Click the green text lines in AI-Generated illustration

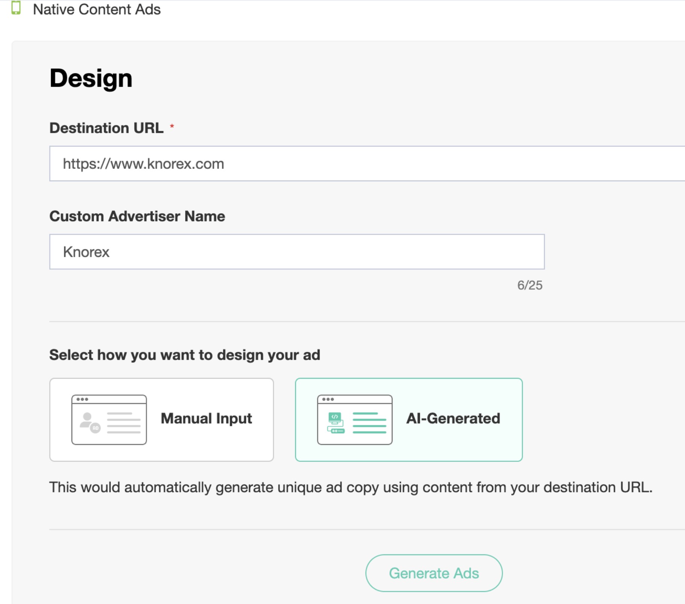tap(369, 423)
